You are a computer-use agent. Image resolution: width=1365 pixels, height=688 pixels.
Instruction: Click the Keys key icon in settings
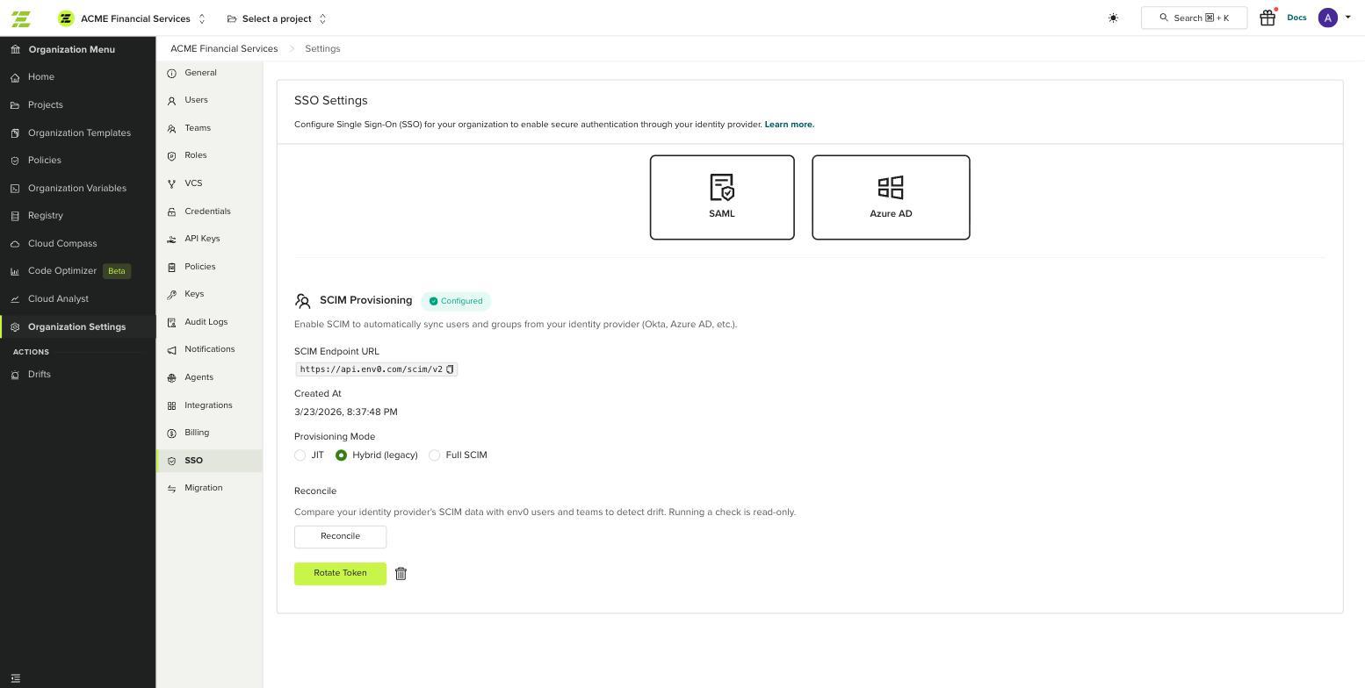(172, 295)
